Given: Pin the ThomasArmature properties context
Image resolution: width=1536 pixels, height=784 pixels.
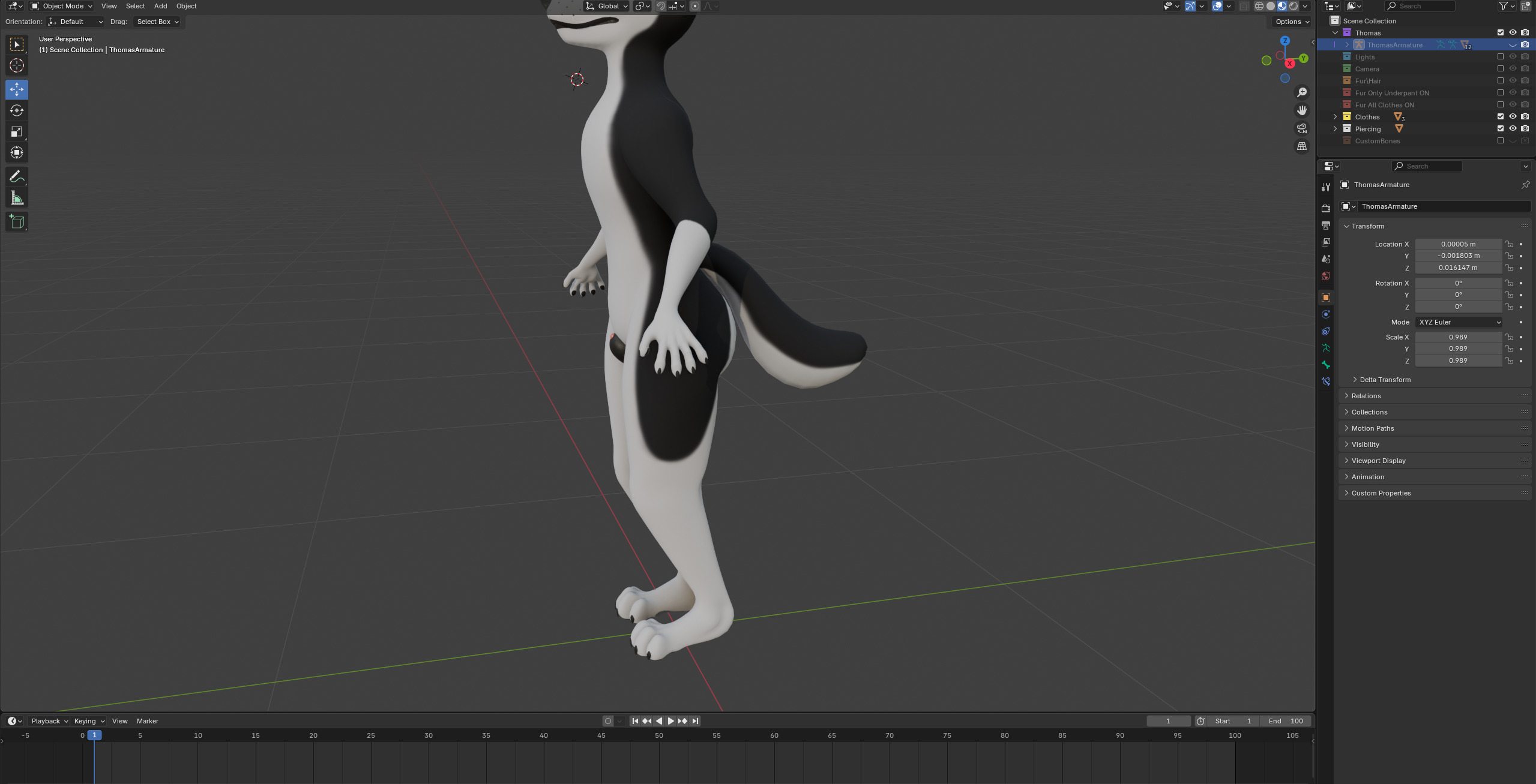Looking at the screenshot, I should pos(1525,185).
